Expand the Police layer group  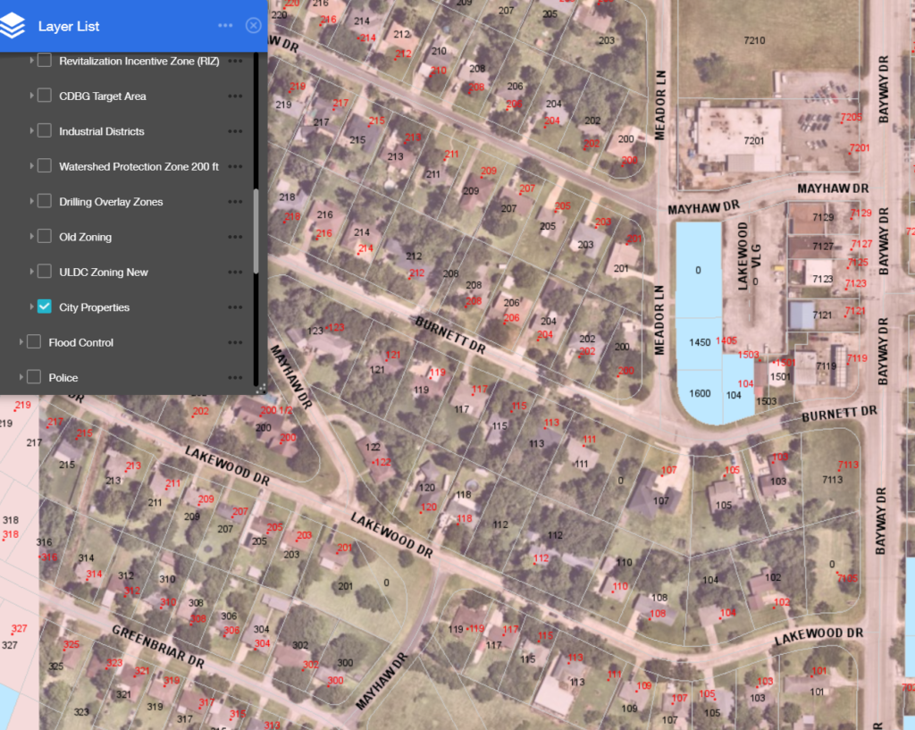coord(21,378)
